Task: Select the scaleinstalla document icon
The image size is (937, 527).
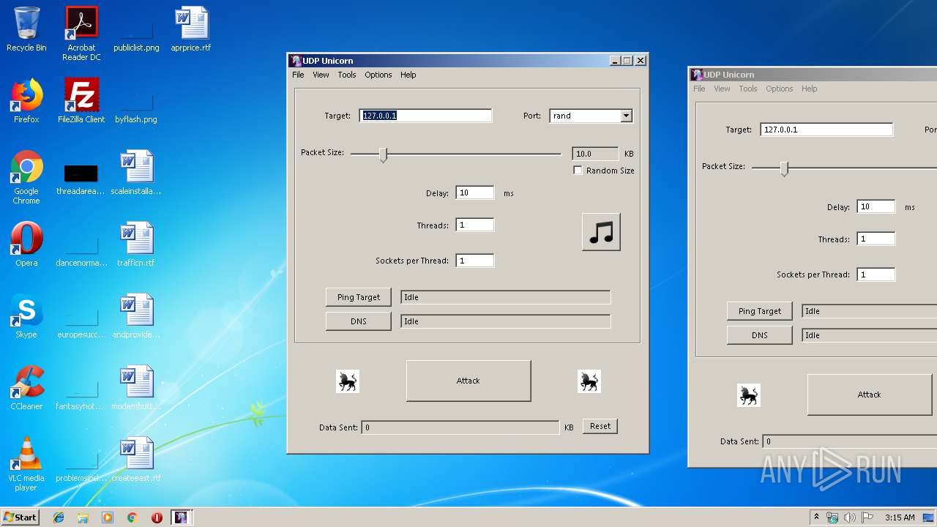Action: pos(136,173)
